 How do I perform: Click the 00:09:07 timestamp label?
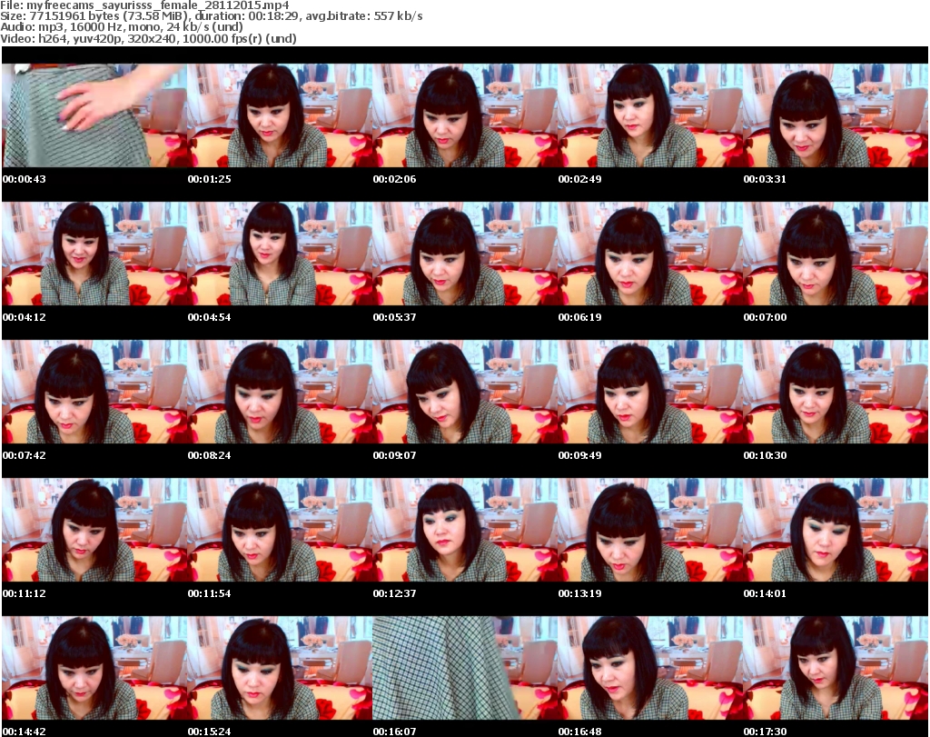click(394, 455)
